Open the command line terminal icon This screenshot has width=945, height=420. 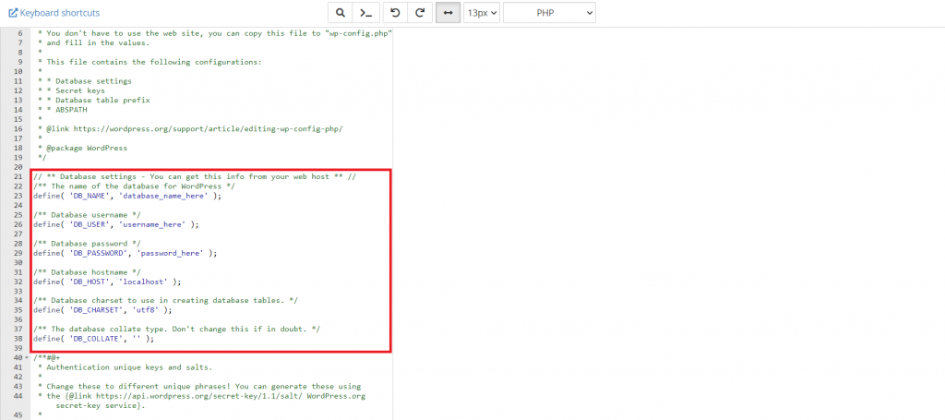365,13
